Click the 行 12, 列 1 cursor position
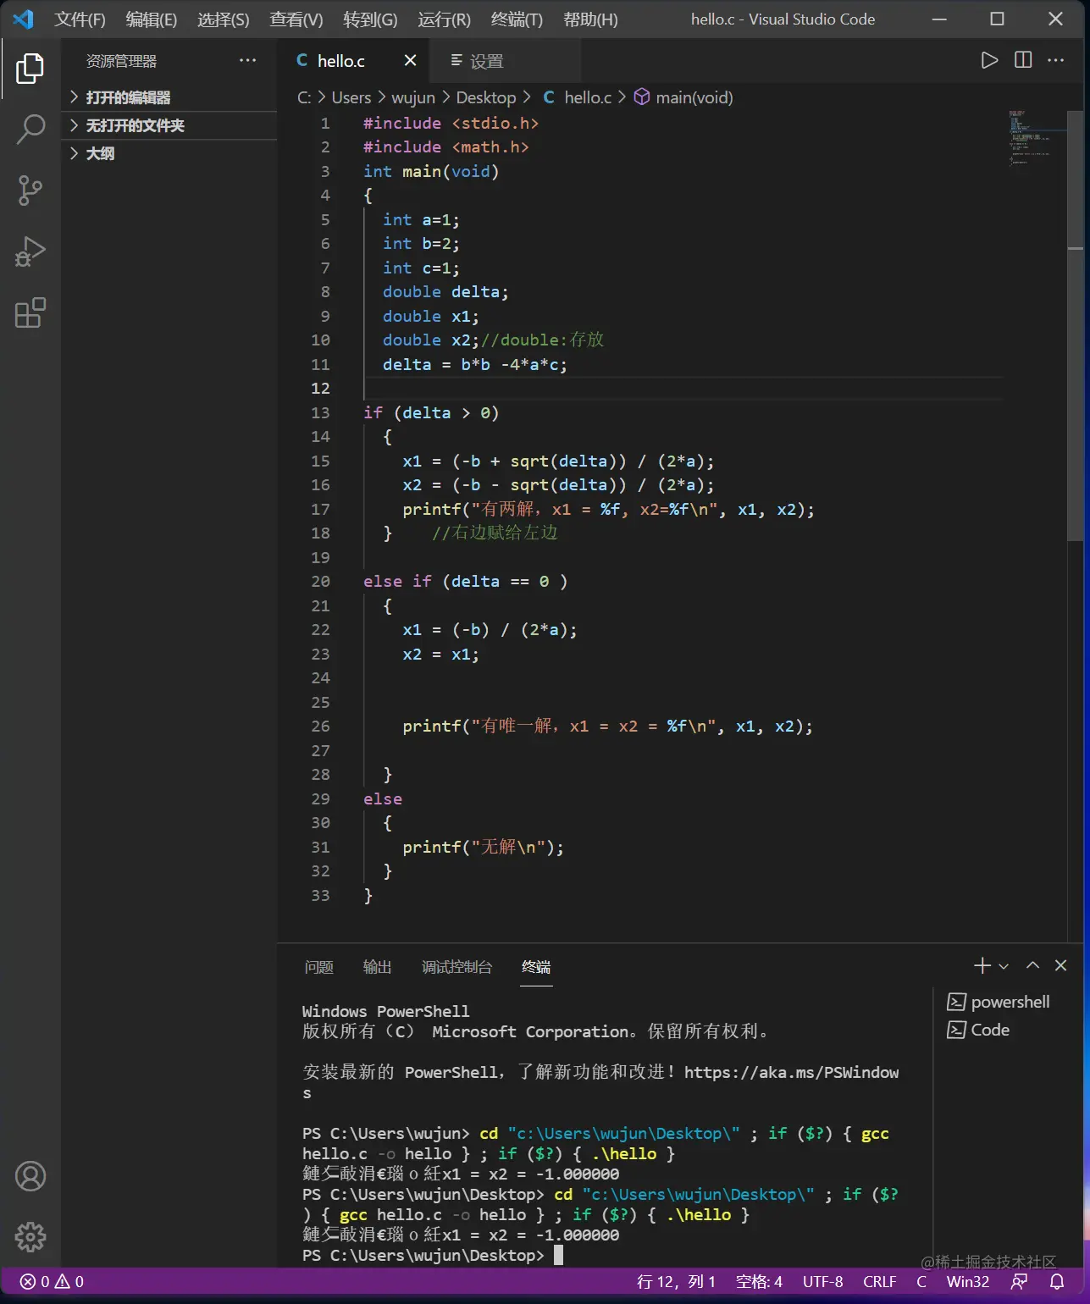Image resolution: width=1090 pixels, height=1304 pixels. 676,1281
